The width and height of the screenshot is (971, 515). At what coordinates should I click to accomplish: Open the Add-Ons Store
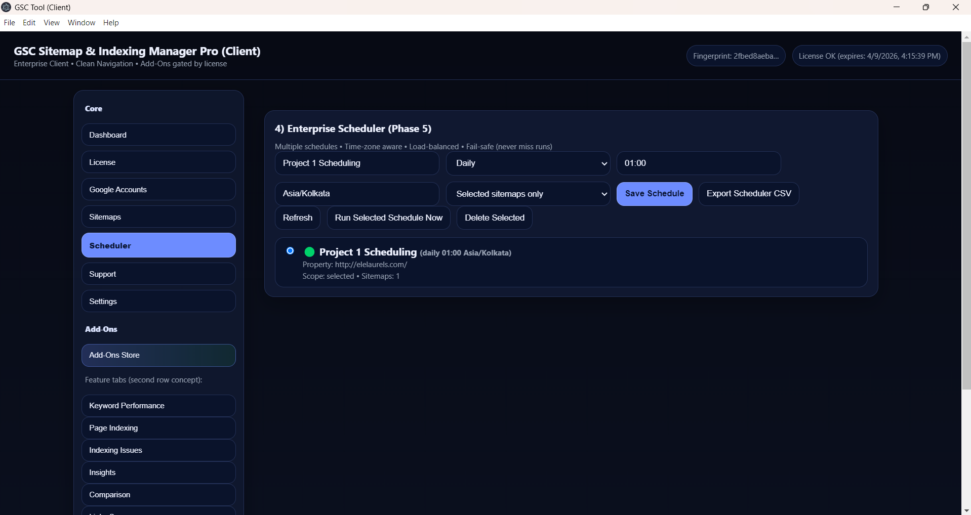(x=158, y=355)
